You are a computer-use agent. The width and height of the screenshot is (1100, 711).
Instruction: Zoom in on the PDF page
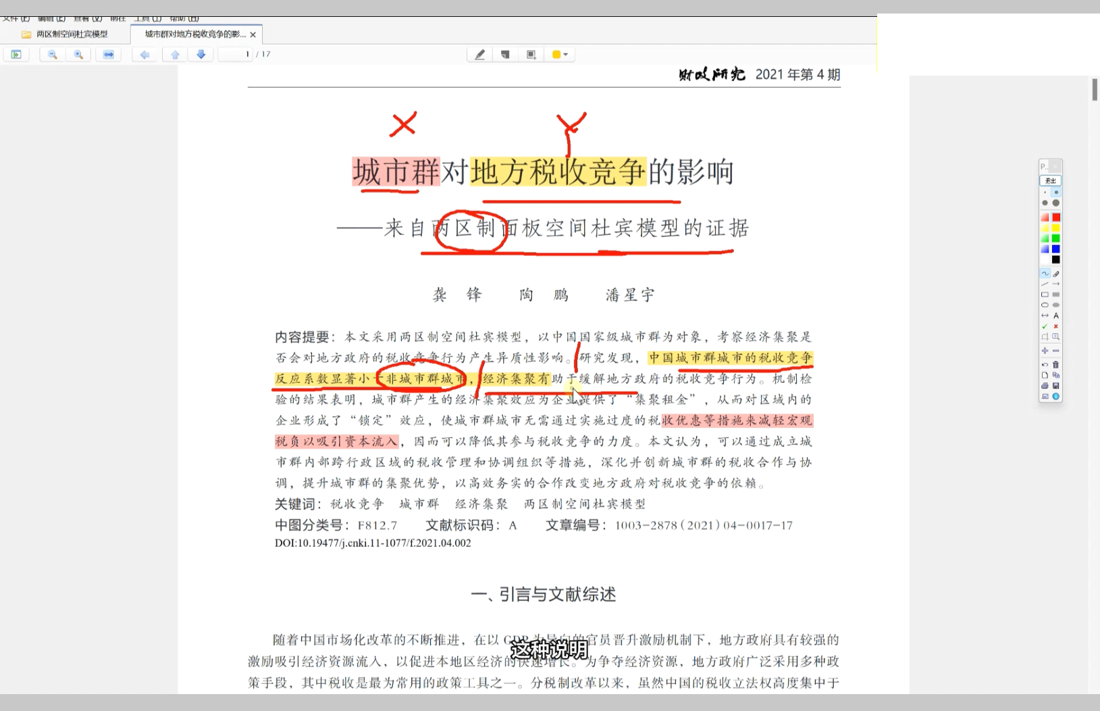tap(78, 55)
